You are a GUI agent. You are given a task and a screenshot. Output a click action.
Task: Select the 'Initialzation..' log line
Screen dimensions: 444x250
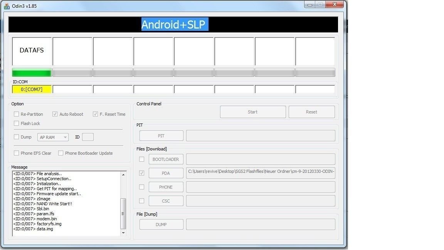click(x=37, y=184)
